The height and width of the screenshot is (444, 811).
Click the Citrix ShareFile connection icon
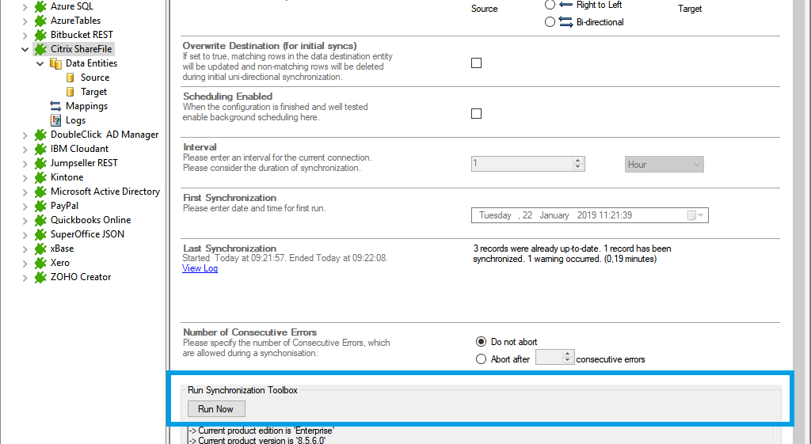click(40, 49)
